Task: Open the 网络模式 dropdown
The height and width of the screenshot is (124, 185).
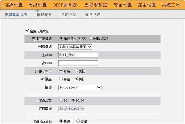Action: click(75, 47)
